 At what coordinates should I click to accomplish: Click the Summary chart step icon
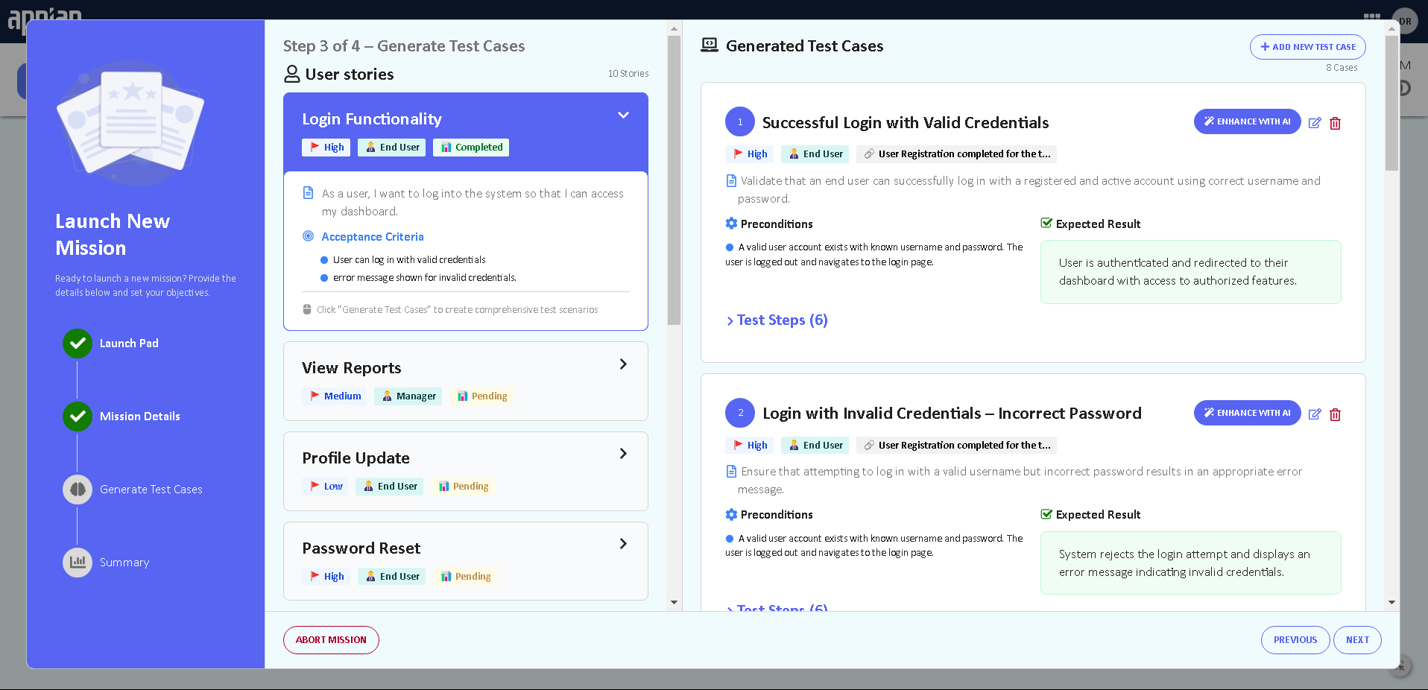78,563
